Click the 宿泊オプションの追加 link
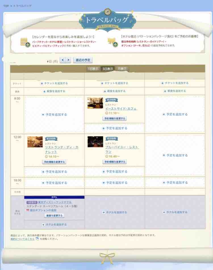Screen dimensions: 213x270 (x=43, y=210)
